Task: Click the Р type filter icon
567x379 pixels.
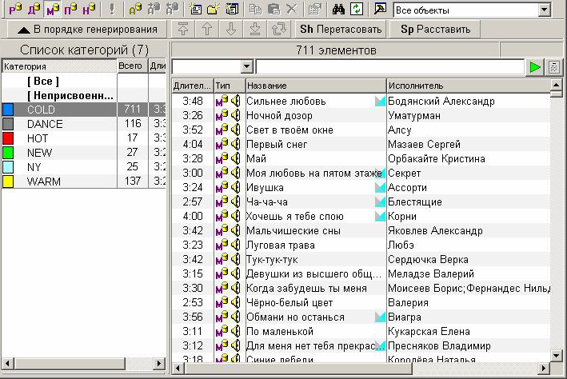Action: (13, 10)
